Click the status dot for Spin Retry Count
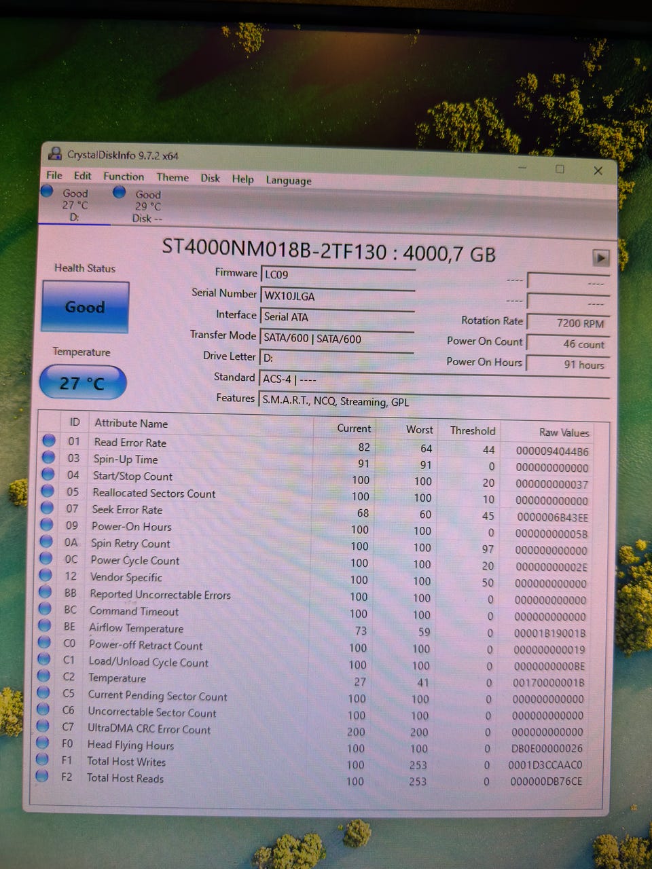 pos(46,541)
